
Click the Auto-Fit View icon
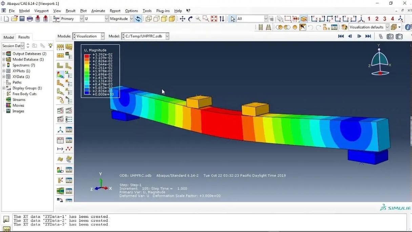(x=214, y=19)
